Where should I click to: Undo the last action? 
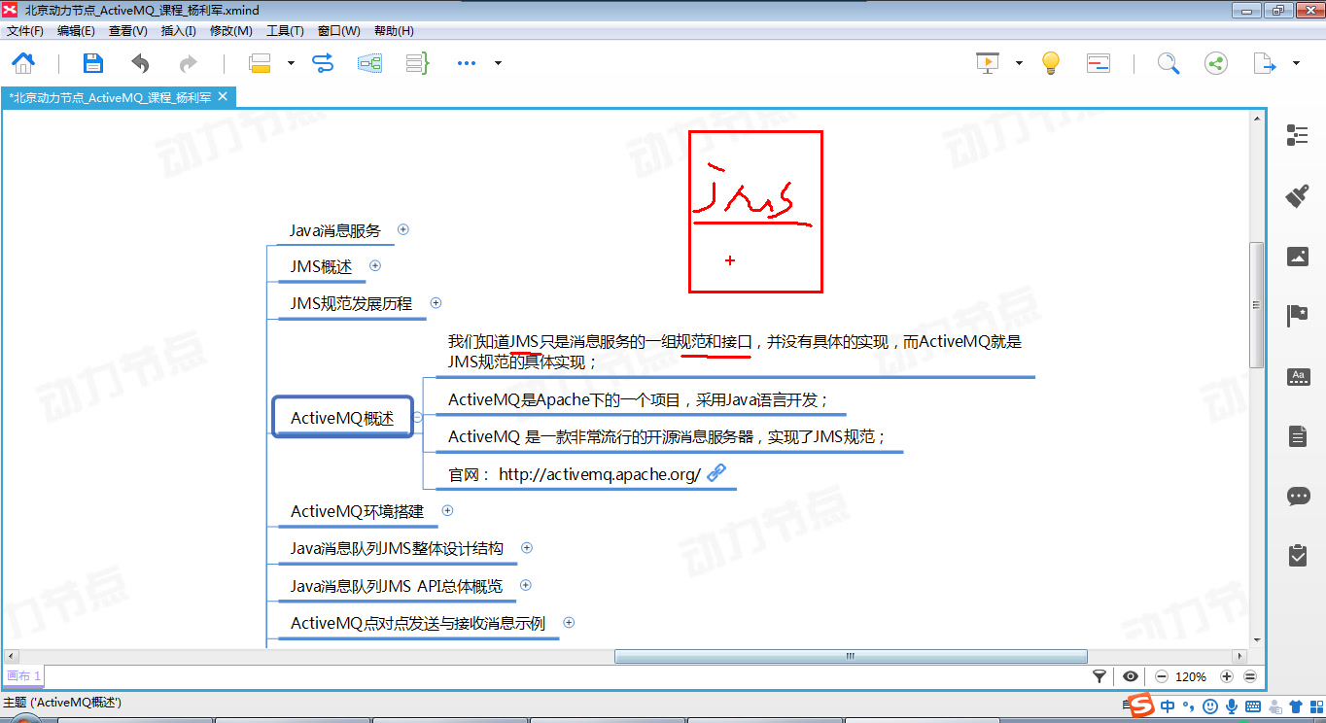pos(141,63)
